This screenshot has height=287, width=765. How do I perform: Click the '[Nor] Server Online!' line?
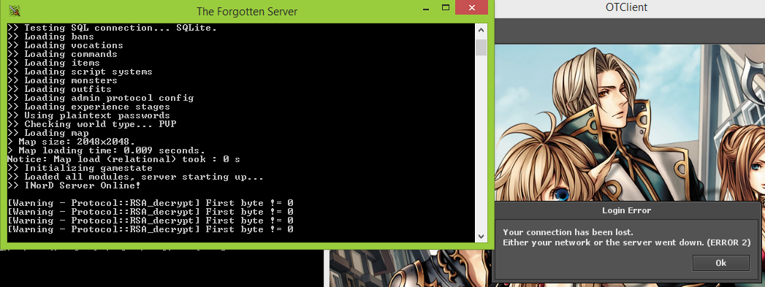point(74,185)
